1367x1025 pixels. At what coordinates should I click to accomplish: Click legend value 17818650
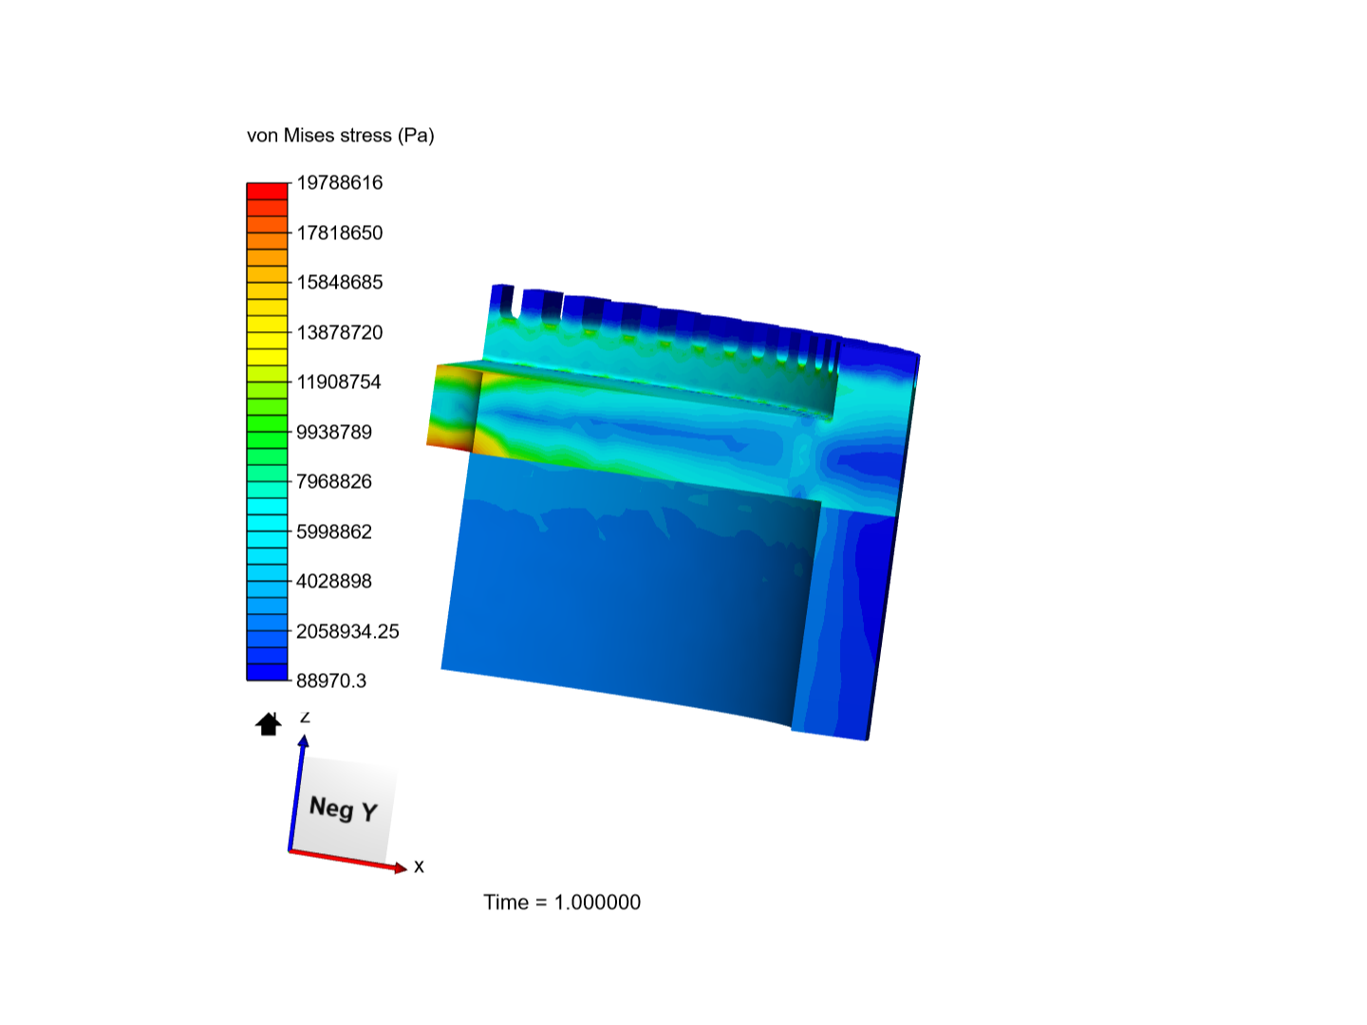point(339,233)
